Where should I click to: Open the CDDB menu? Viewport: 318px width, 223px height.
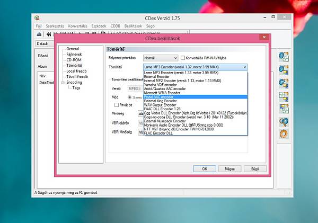pos(116,26)
